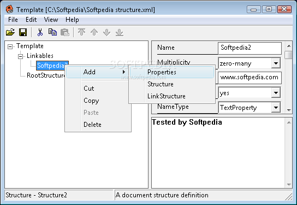Click the properties panel scrollbar thumb
The image size is (297, 205).
[x=289, y=55]
